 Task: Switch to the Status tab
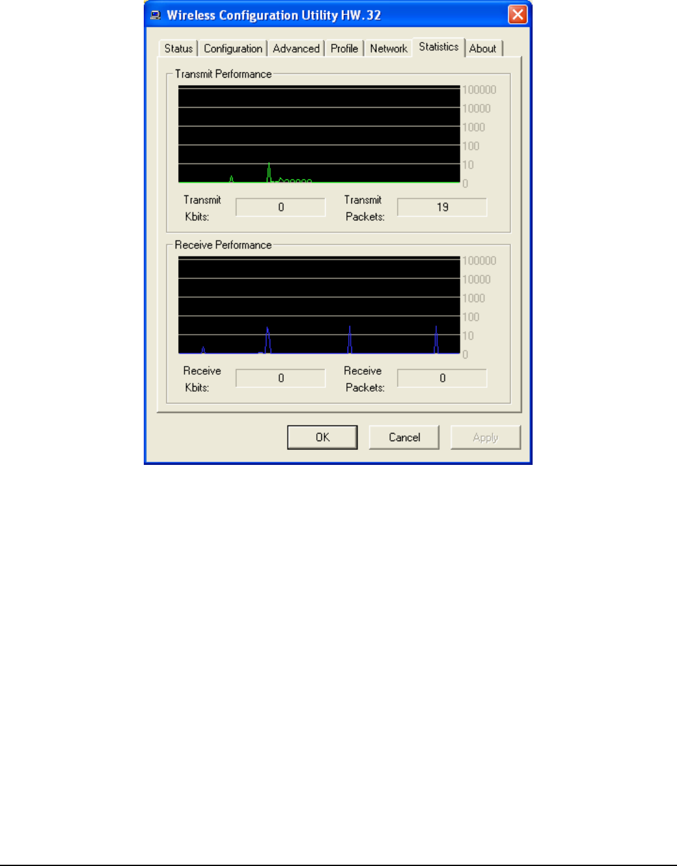click(178, 49)
